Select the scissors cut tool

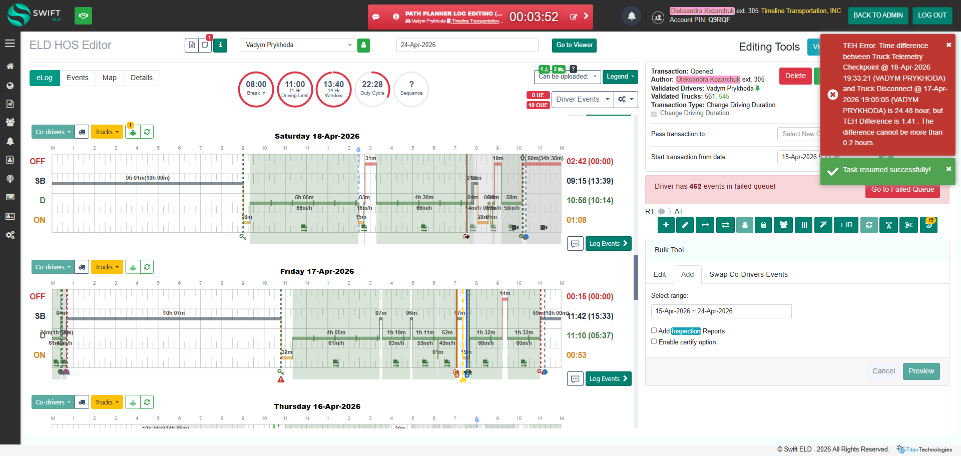(909, 225)
